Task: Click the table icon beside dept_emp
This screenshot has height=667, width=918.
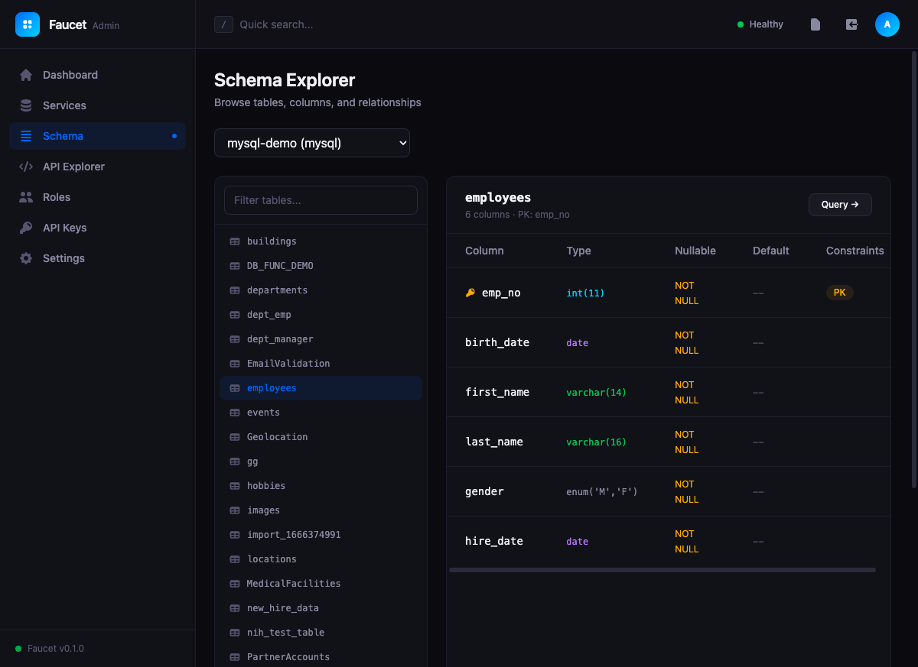Action: pyautogui.click(x=235, y=315)
